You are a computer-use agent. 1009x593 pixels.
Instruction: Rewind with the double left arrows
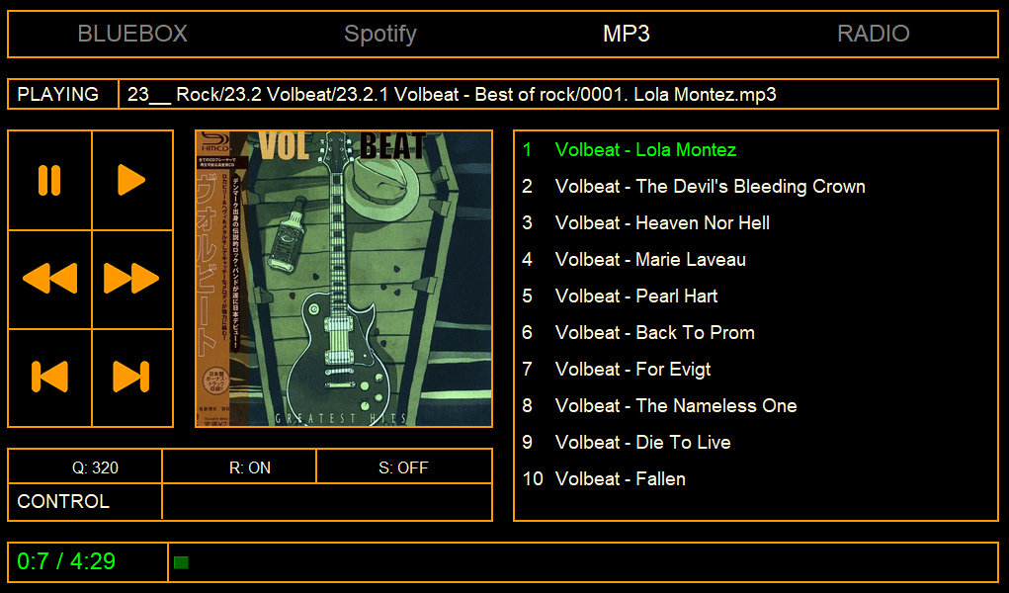(49, 279)
